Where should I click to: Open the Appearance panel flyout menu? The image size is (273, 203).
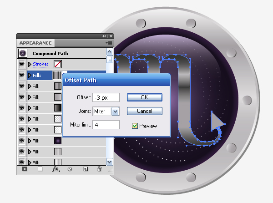click(x=109, y=43)
